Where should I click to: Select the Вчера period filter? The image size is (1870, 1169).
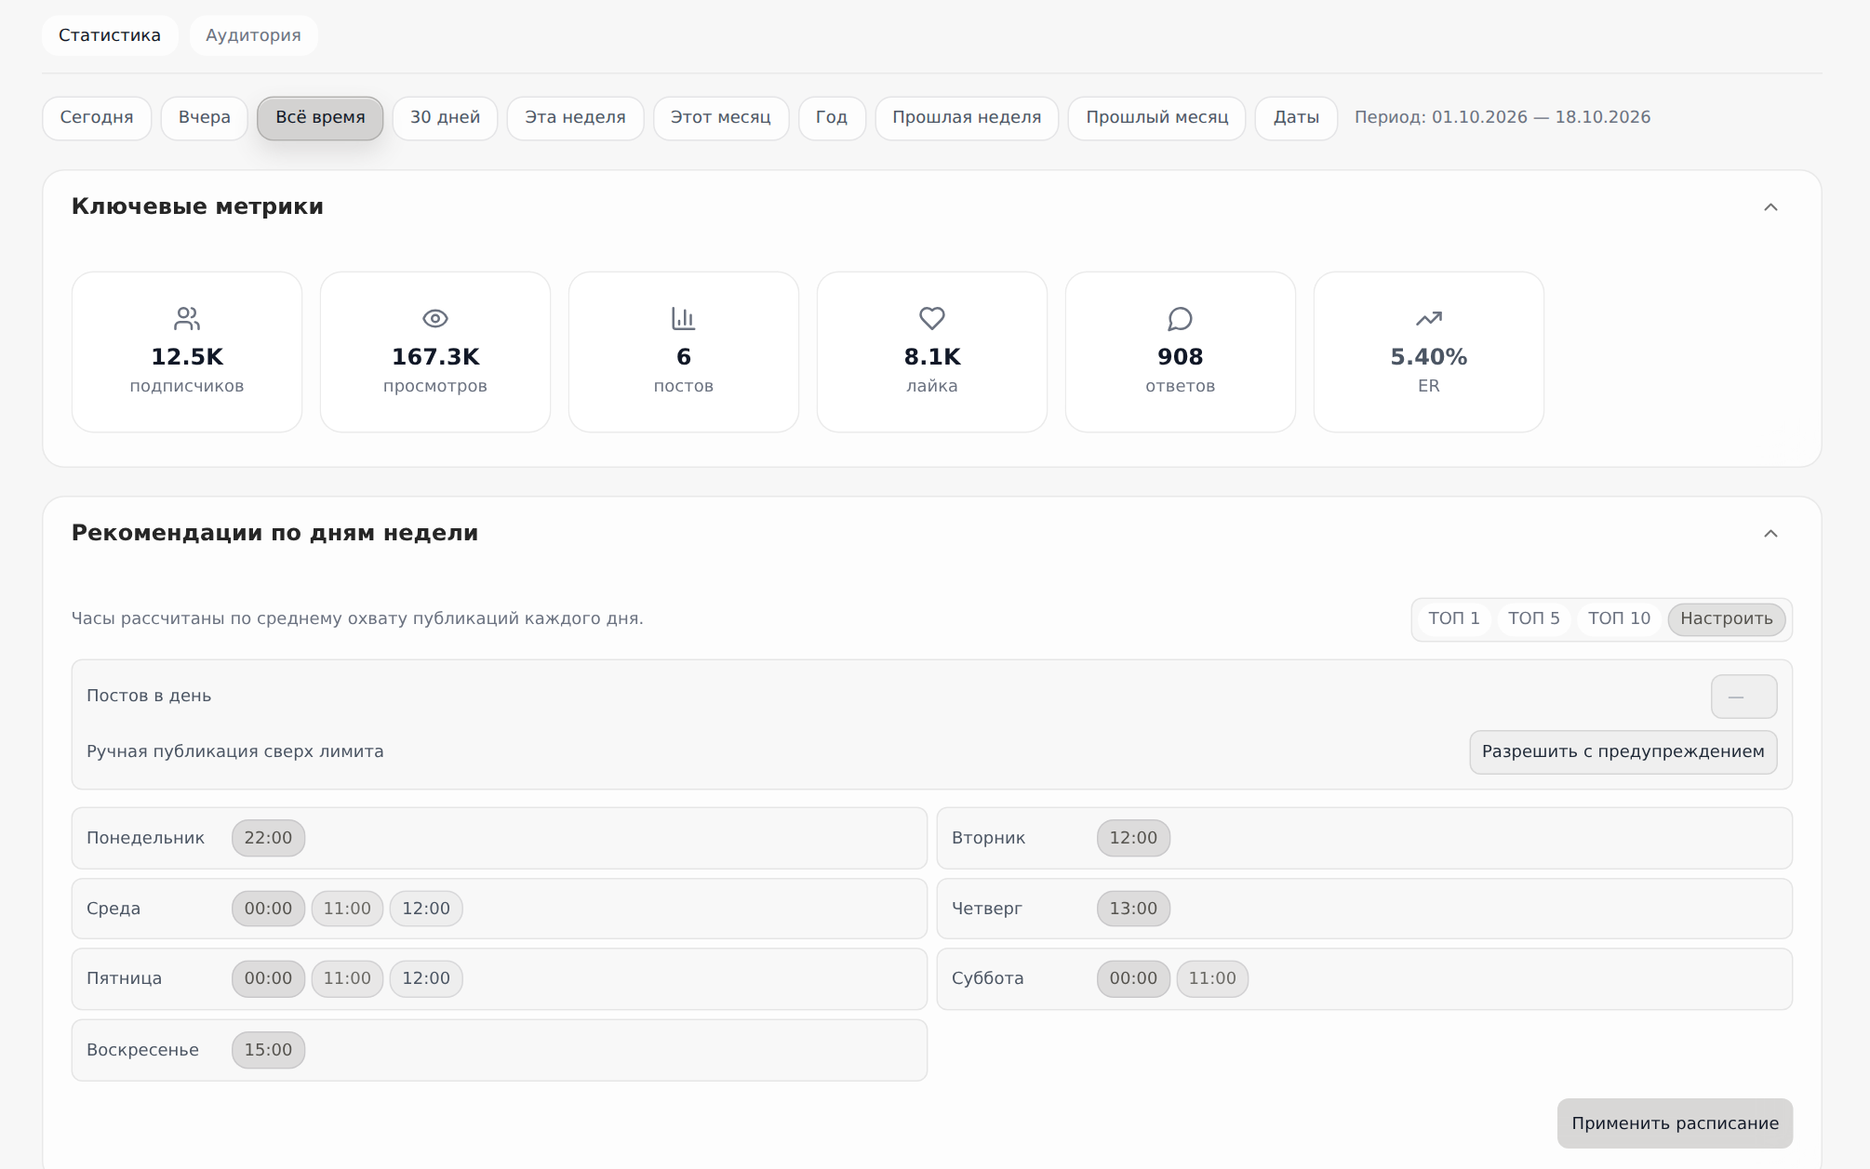[205, 118]
